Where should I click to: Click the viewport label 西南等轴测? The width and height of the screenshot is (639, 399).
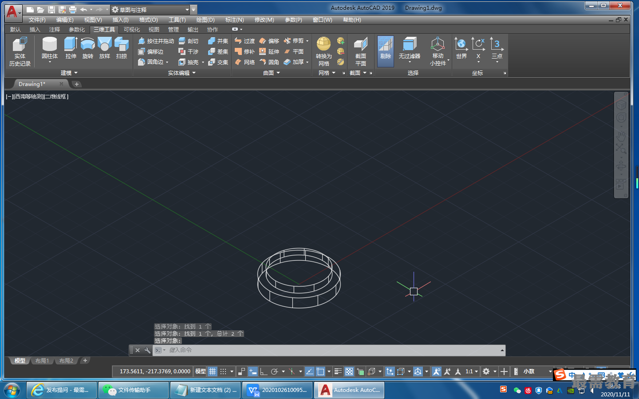(x=28, y=97)
